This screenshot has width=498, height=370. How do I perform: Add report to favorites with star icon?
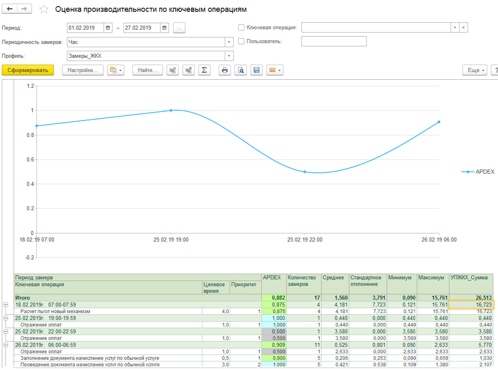click(44, 9)
